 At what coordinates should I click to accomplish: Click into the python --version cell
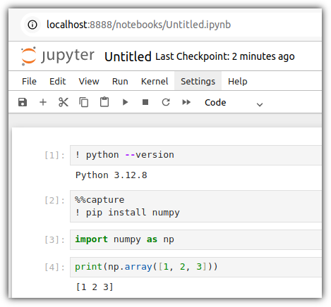click(195, 155)
